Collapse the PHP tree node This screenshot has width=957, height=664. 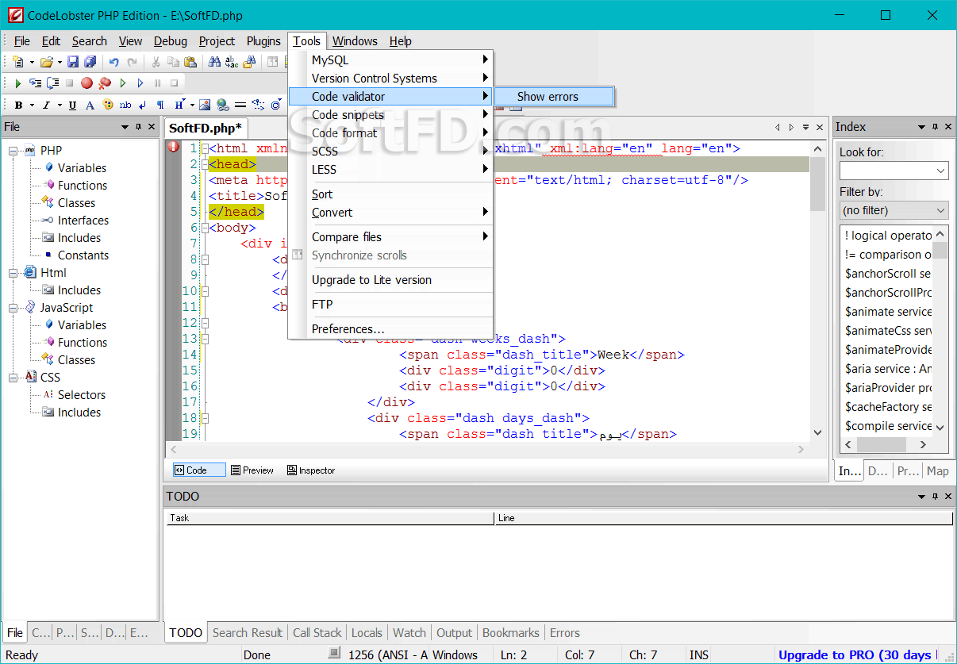pyautogui.click(x=13, y=151)
